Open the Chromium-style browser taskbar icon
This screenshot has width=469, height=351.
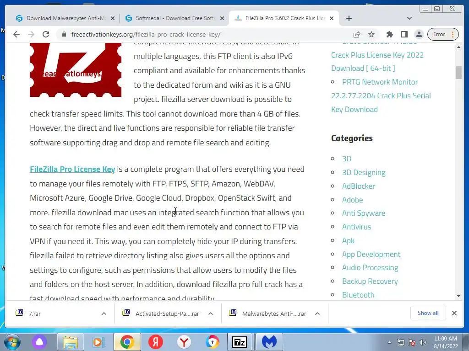pos(213,342)
